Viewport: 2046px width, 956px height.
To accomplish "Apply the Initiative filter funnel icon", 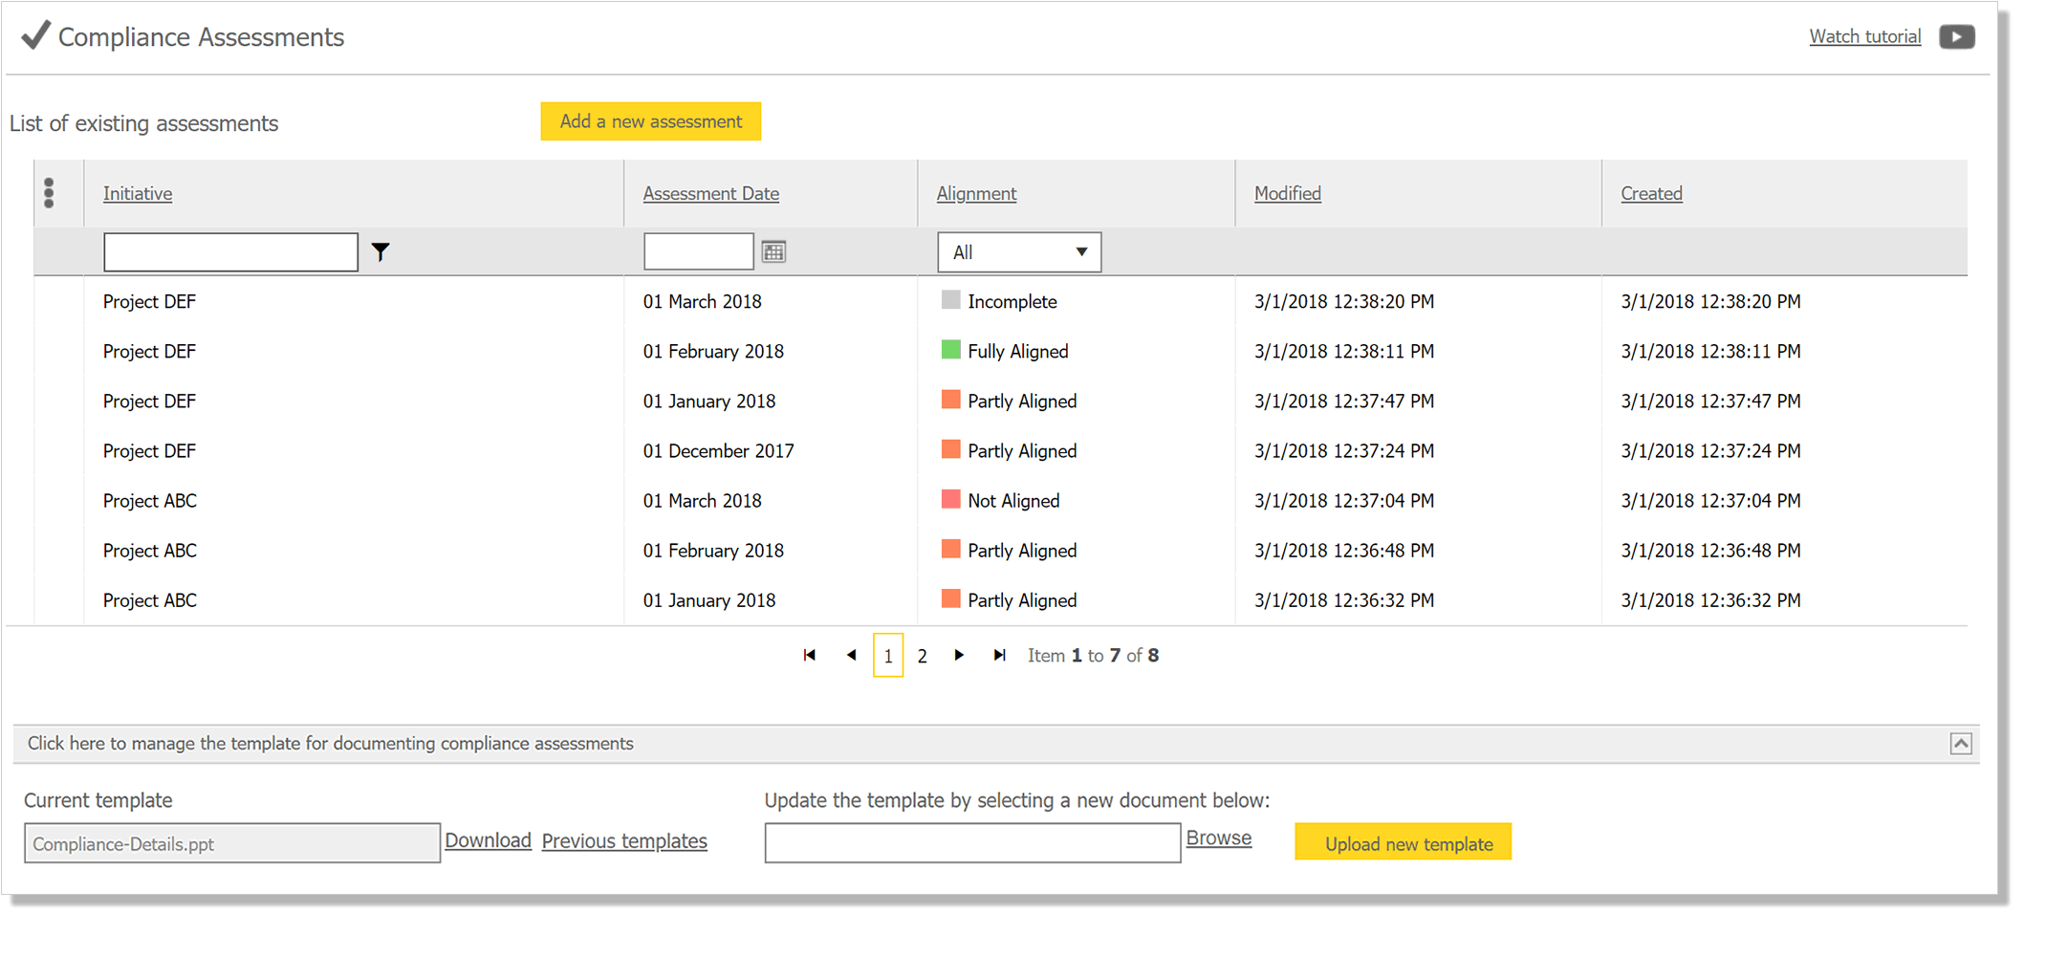I will coord(381,252).
